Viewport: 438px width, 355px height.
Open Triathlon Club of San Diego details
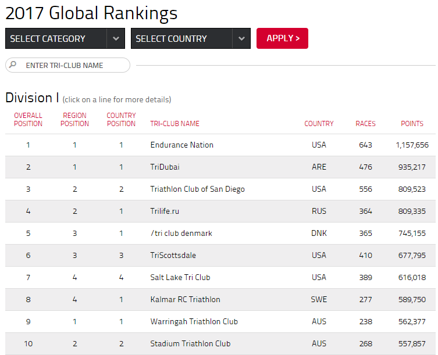tap(220, 189)
